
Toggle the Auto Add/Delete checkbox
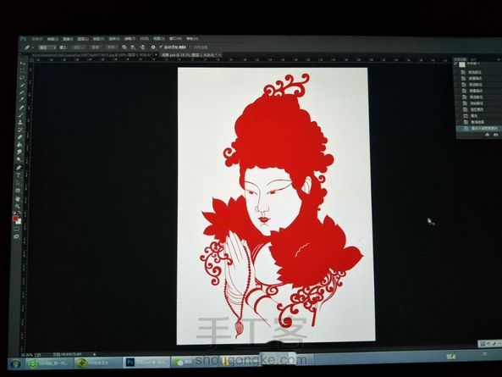[x=161, y=47]
